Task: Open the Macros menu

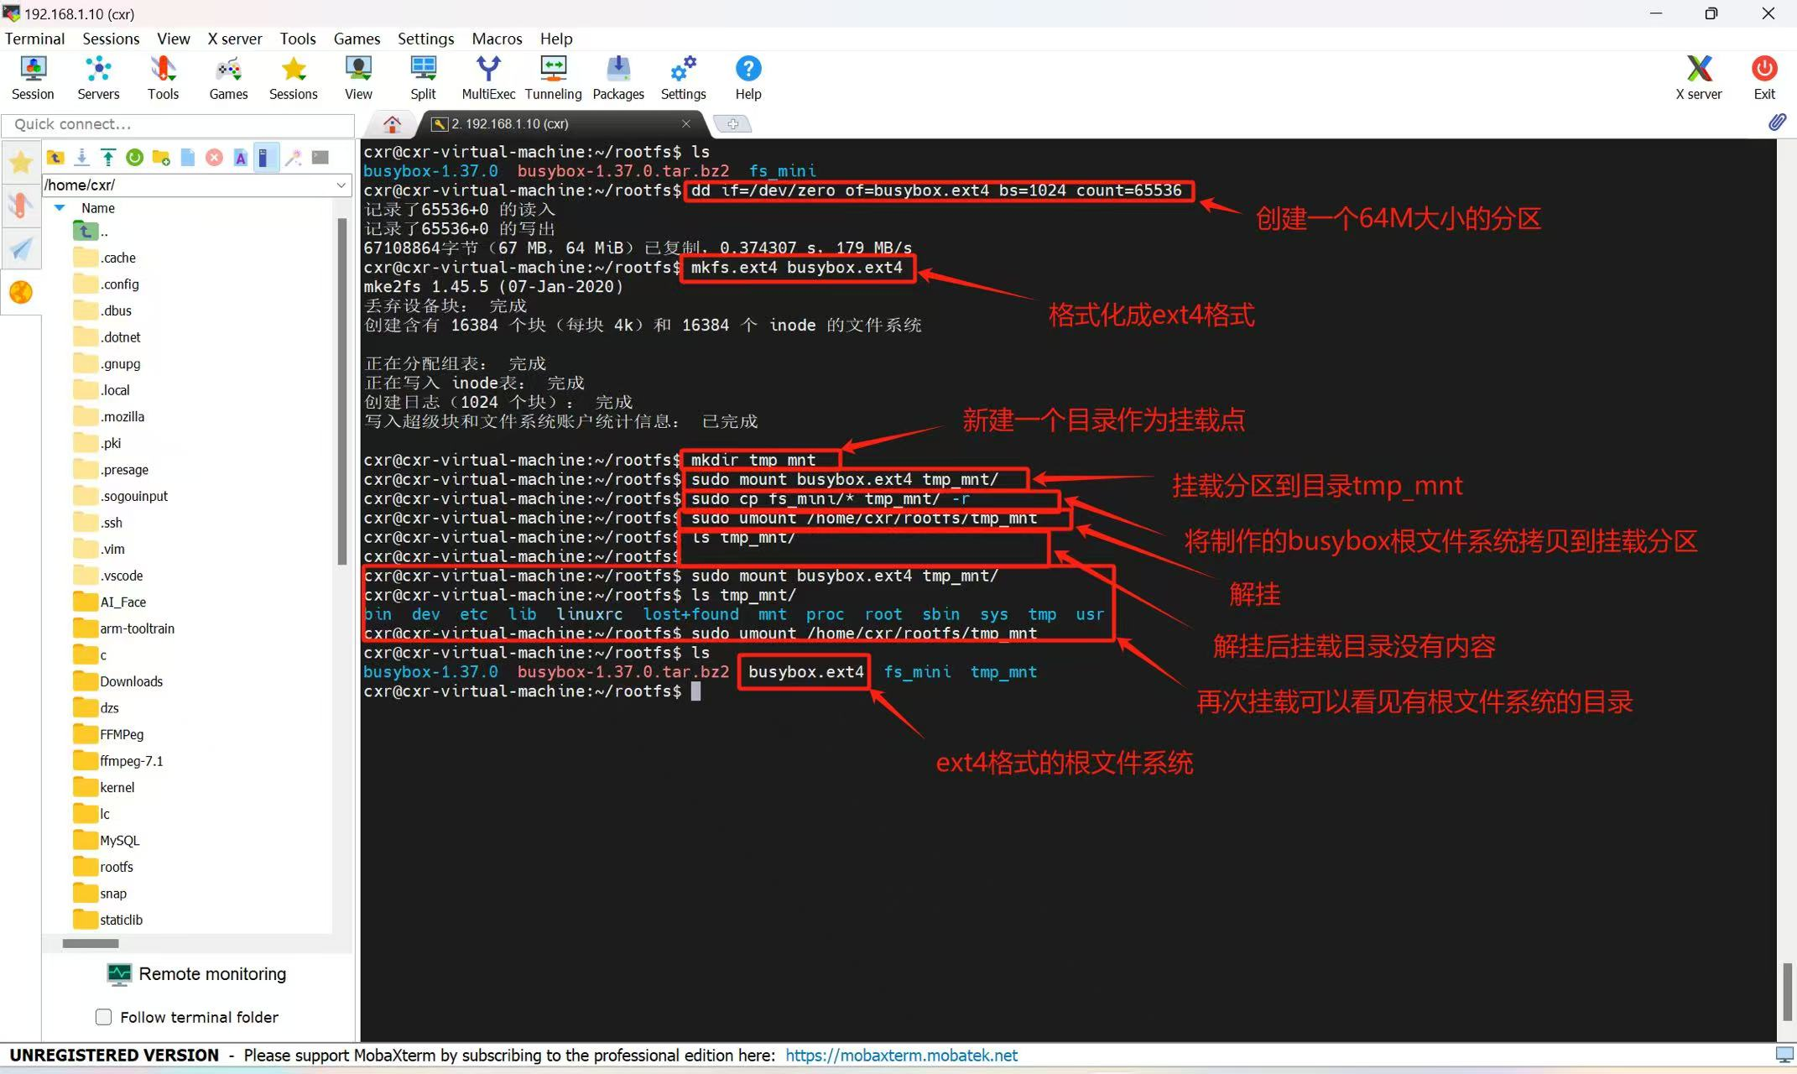Action: click(497, 39)
